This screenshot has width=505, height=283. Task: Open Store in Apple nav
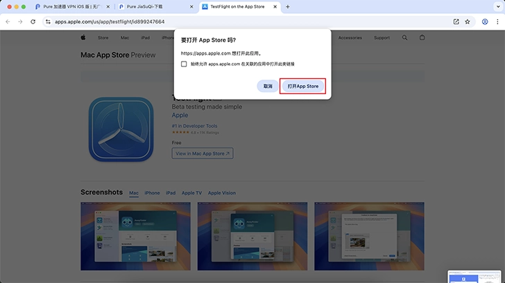point(103,37)
